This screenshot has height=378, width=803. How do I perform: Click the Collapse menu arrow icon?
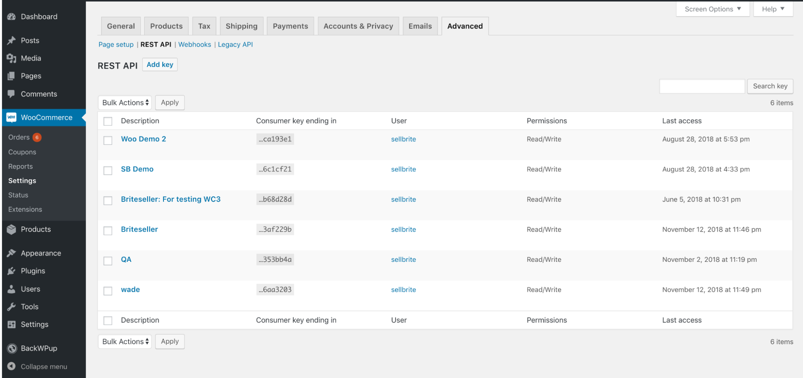pyautogui.click(x=12, y=366)
